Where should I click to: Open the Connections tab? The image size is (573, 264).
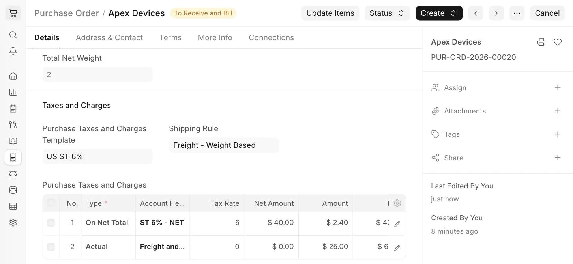pos(271,37)
